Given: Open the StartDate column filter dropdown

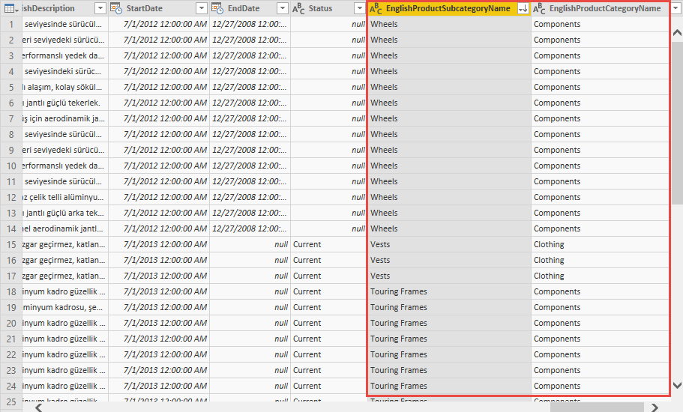Looking at the screenshot, I should tap(201, 8).
